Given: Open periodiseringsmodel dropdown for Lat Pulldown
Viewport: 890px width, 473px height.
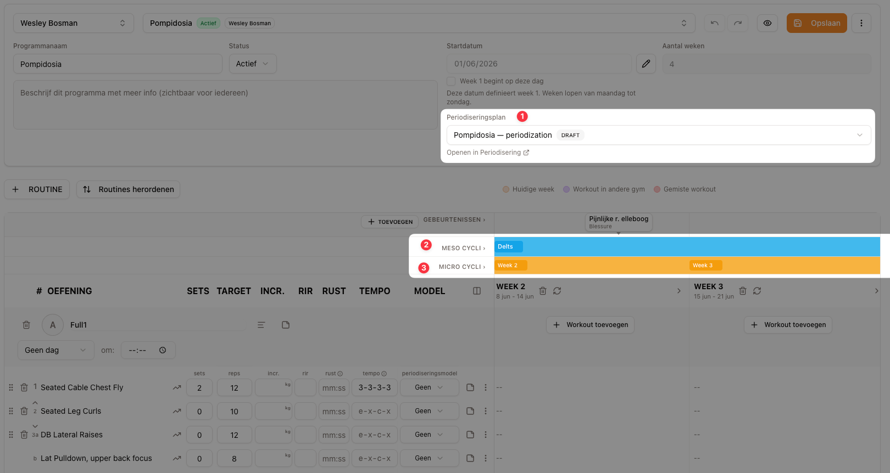Looking at the screenshot, I should [430, 458].
